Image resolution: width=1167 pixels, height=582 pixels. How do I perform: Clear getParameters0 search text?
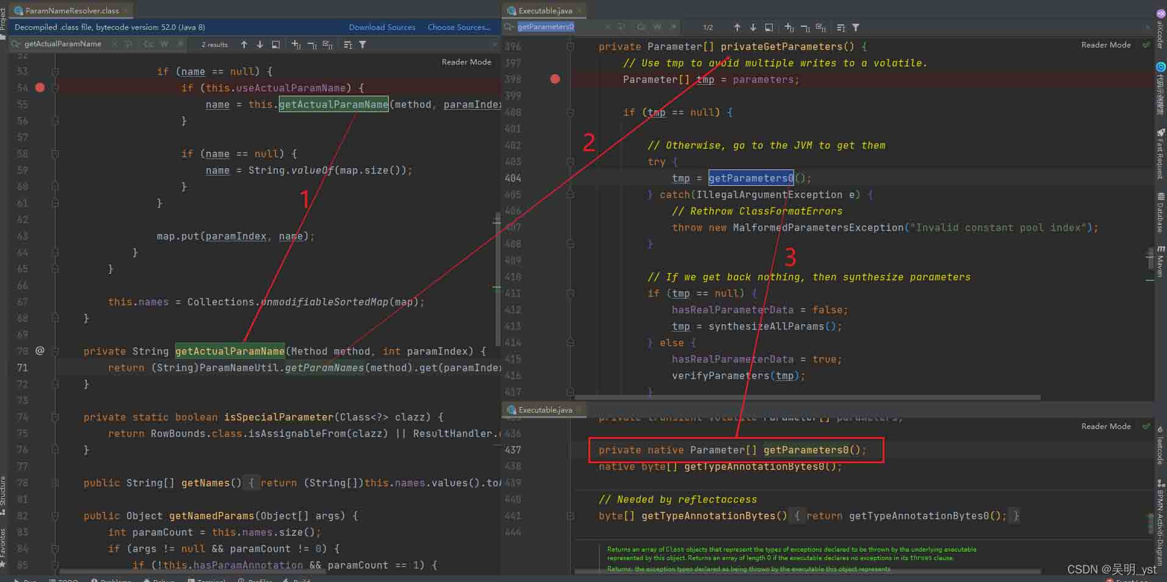pyautogui.click(x=607, y=27)
